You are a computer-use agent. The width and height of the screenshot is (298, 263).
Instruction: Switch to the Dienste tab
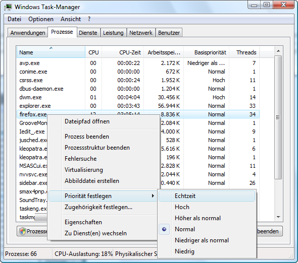click(x=88, y=33)
